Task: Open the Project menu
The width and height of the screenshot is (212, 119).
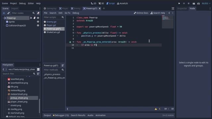Action: point(14,3)
